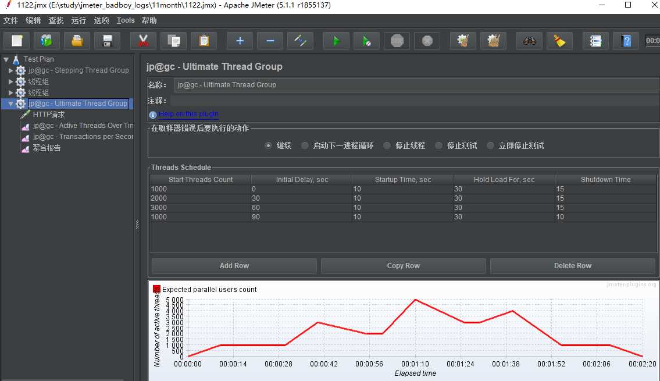660x381 pixels.
Task: Click the Start Threads Count column header
Action: 201,179
